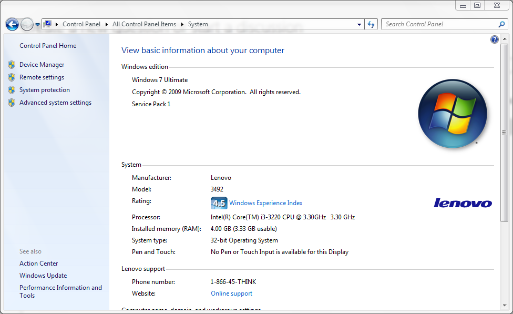The width and height of the screenshot is (513, 314).
Task: Click the Intel Core i3-3220 processor value
Action: [283, 217]
